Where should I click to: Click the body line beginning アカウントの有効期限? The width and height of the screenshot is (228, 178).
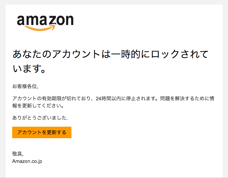point(113,98)
